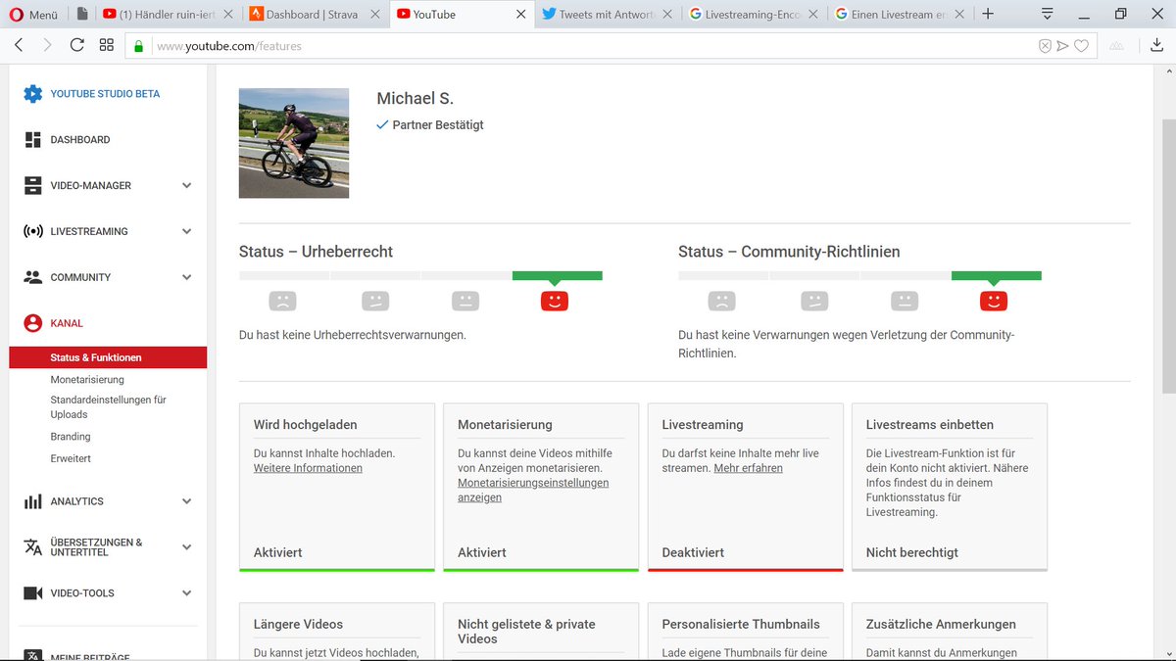This screenshot has width=1176, height=661.
Task: Click the browser forward arrow
Action: click(x=47, y=46)
